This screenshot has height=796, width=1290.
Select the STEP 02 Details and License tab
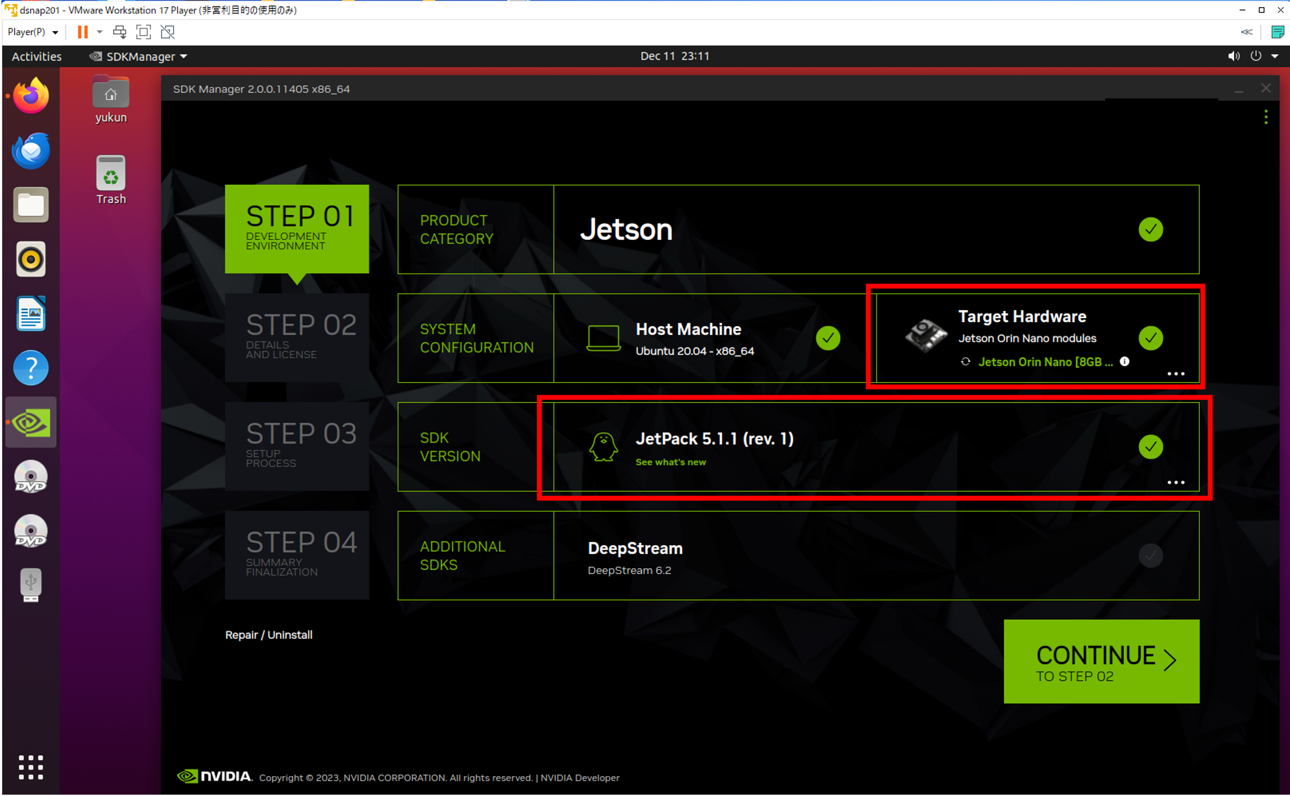point(297,338)
